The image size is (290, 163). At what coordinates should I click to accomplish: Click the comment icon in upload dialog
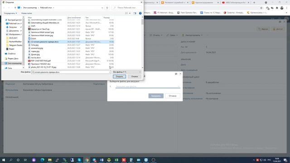pos(176,74)
